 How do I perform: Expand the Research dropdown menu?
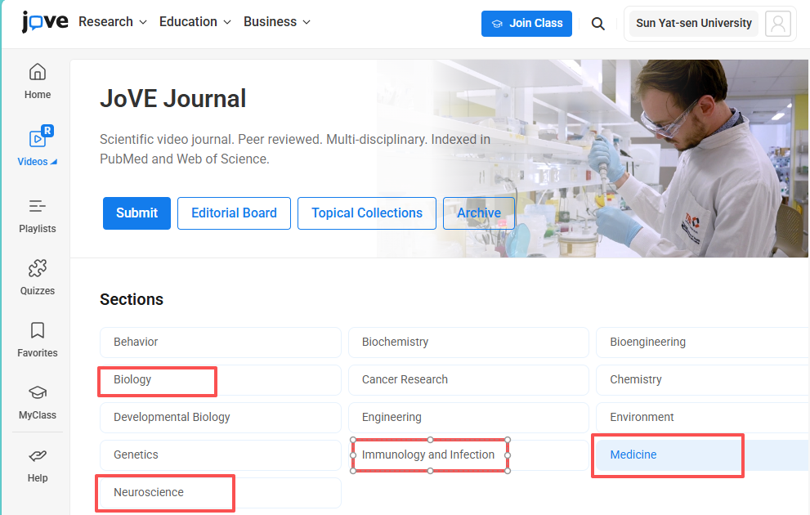pyautogui.click(x=113, y=22)
